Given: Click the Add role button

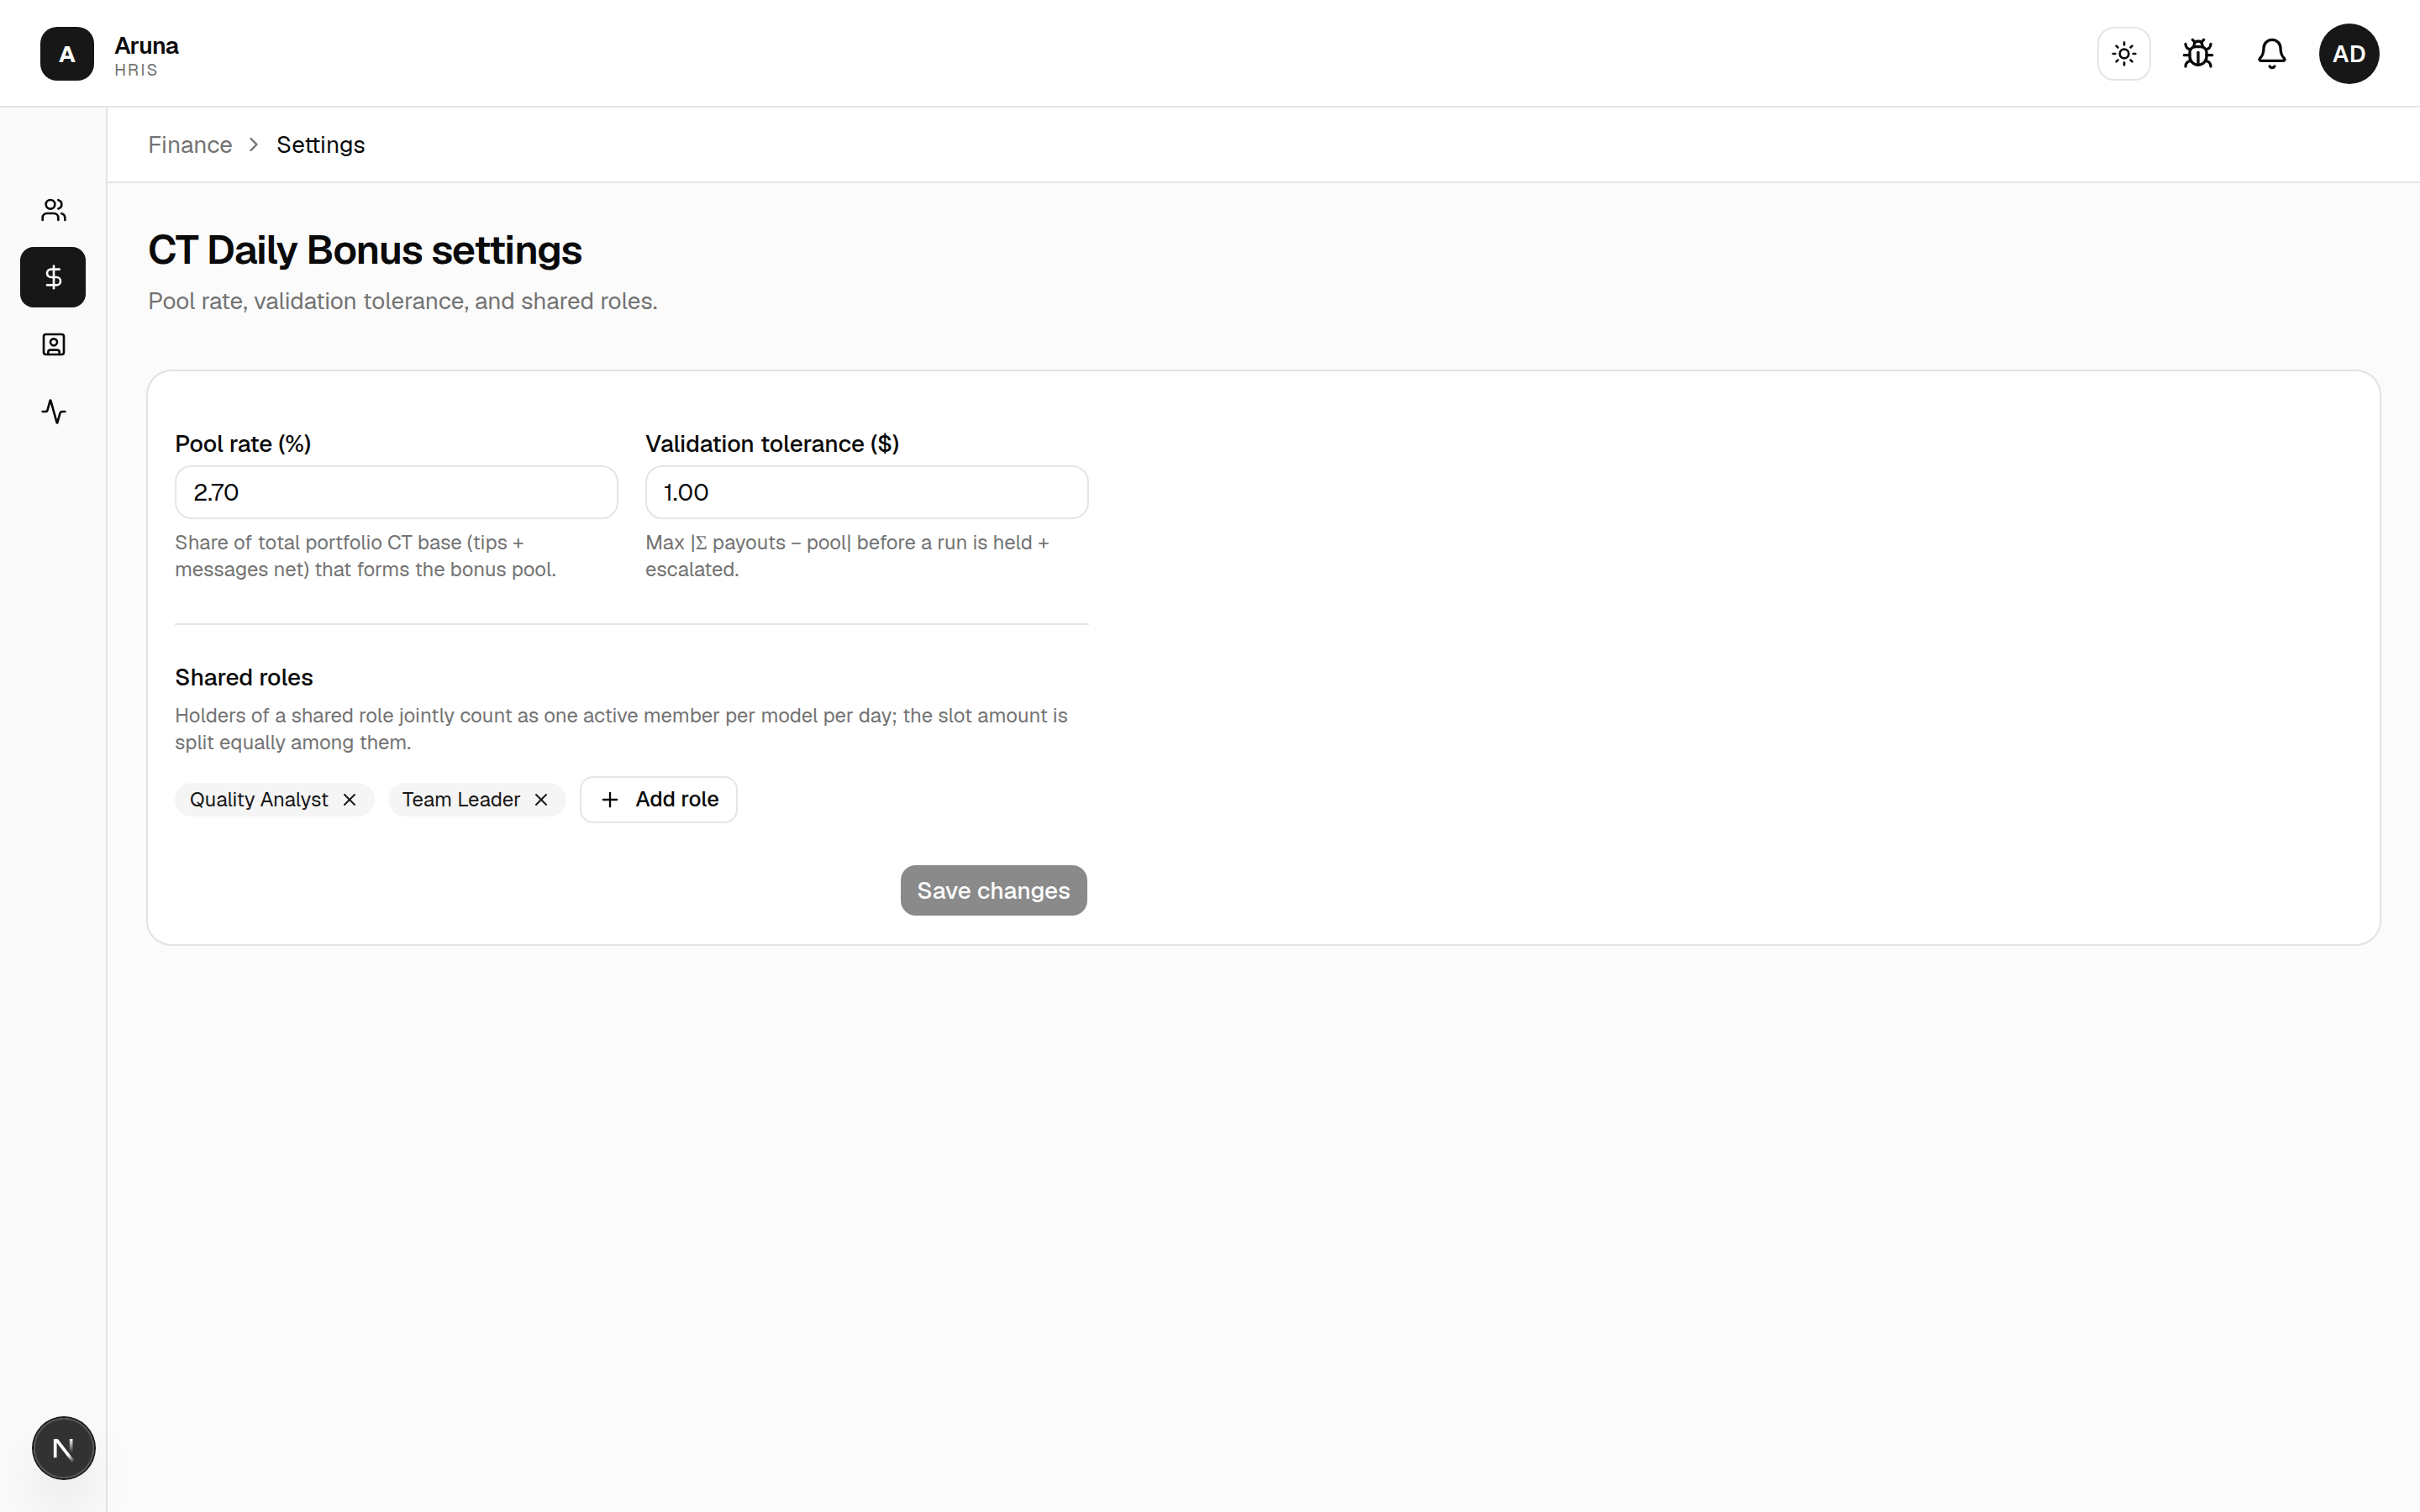Looking at the screenshot, I should pos(659,800).
